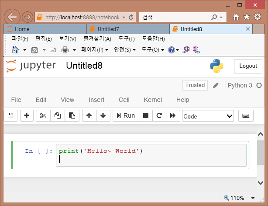Open the Jupyter View menu
Screen dimensions: 268x206
point(68,100)
